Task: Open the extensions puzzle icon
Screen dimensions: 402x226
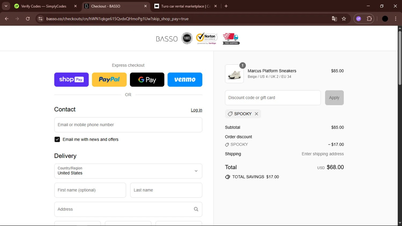Action: coord(369,19)
